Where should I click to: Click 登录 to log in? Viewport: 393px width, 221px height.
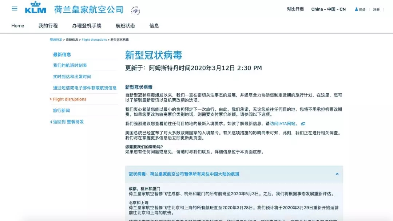362,9
